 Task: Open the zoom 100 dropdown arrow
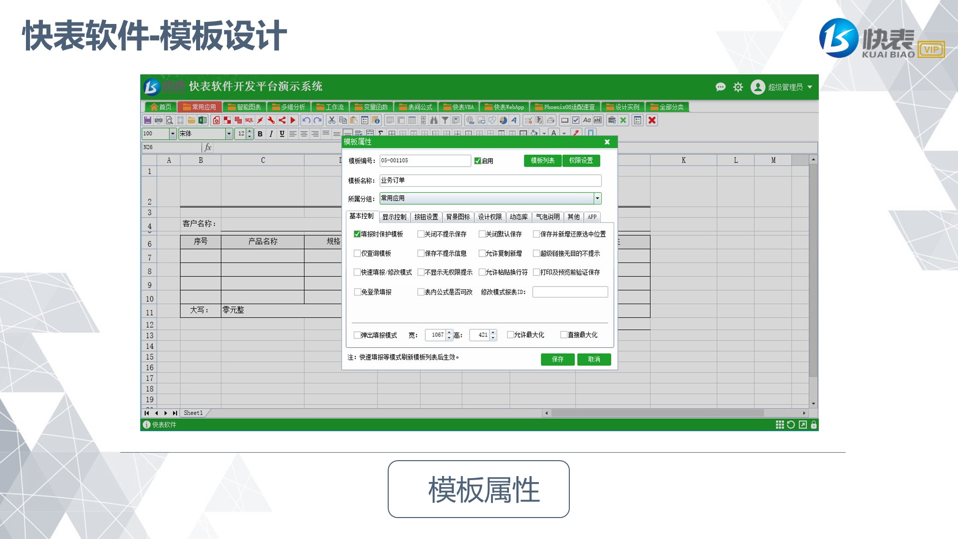click(173, 134)
